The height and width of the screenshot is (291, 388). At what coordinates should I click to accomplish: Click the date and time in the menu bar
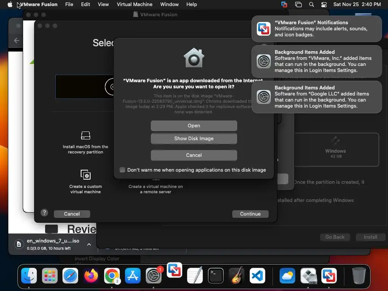click(357, 5)
